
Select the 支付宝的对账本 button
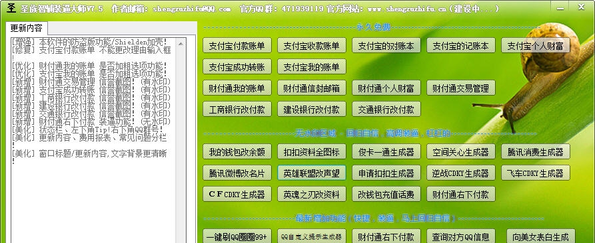386,46
